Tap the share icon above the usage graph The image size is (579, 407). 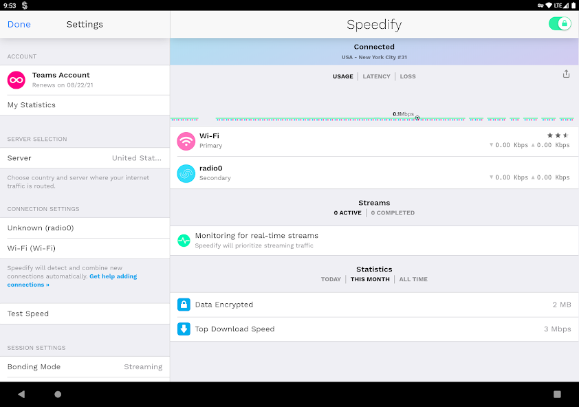pos(565,74)
